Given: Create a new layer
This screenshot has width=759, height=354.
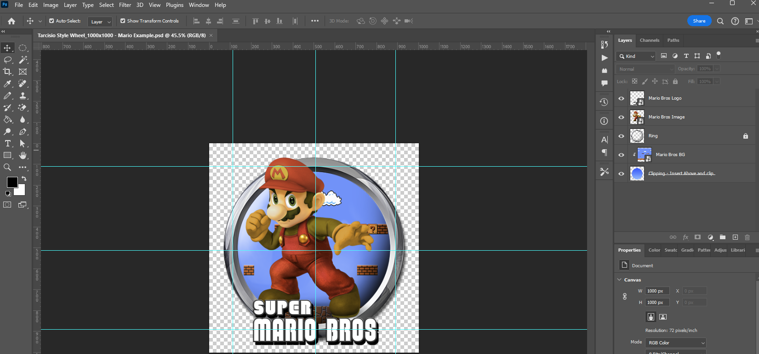Looking at the screenshot, I should tap(735, 237).
